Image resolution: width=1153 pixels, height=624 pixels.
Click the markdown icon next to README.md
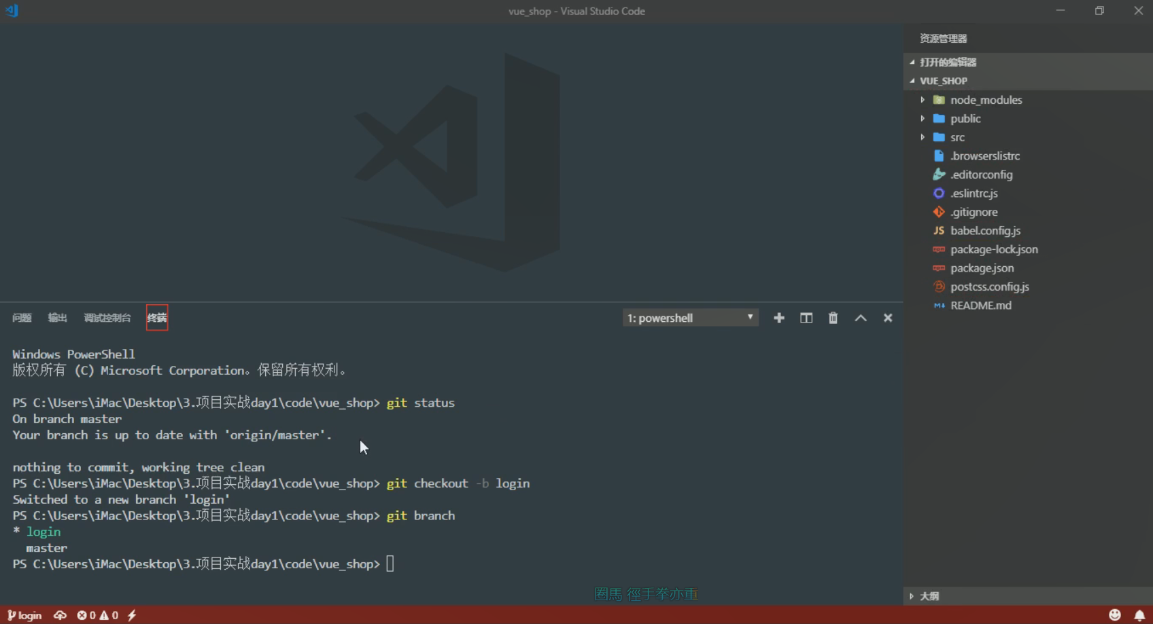[939, 306]
